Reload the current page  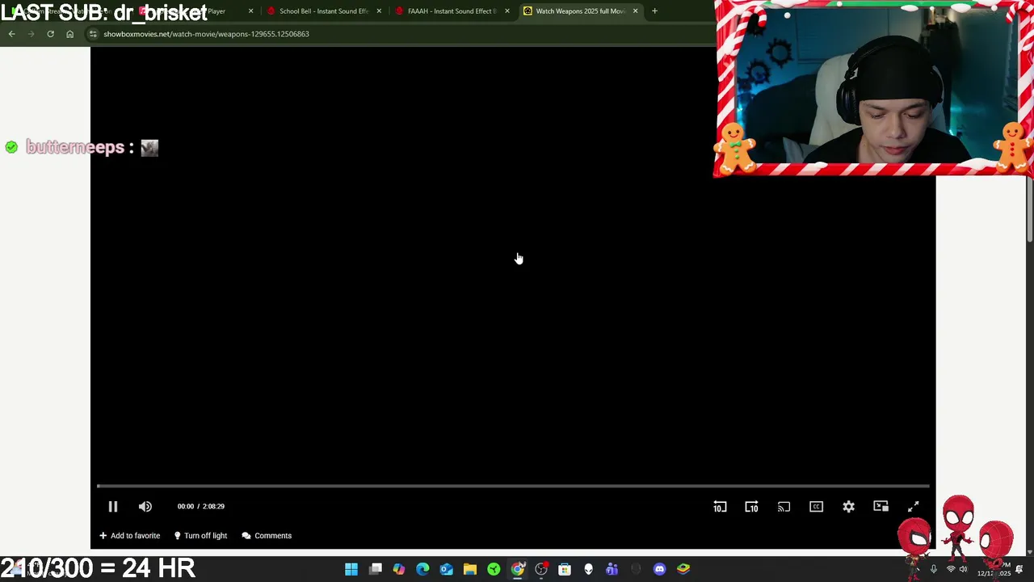click(x=50, y=34)
